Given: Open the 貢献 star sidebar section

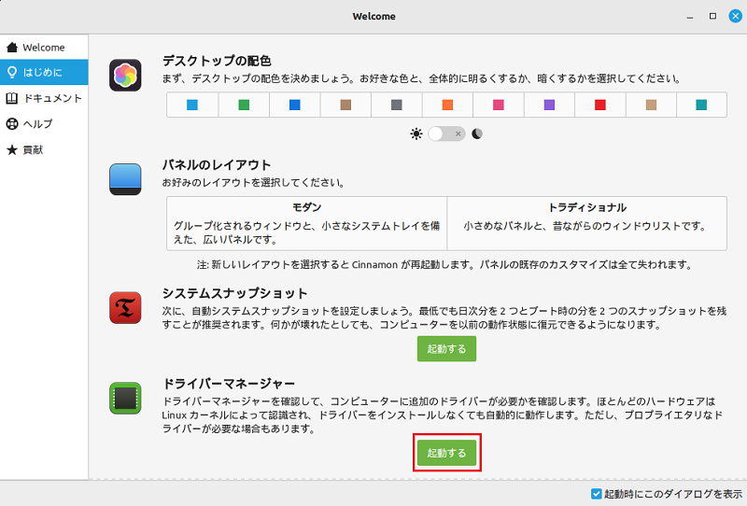Looking at the screenshot, I should [x=44, y=149].
